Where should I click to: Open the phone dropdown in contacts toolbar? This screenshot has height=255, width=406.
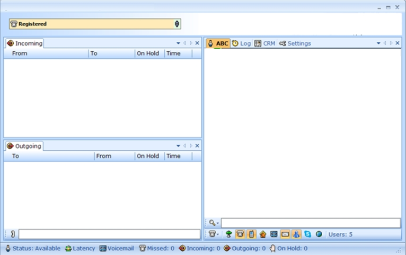coord(214,234)
